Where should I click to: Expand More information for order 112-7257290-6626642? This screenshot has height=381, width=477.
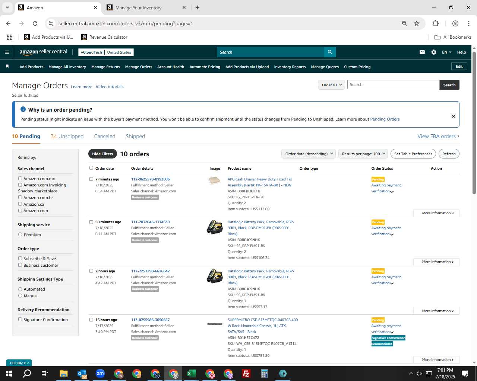pyautogui.click(x=436, y=311)
